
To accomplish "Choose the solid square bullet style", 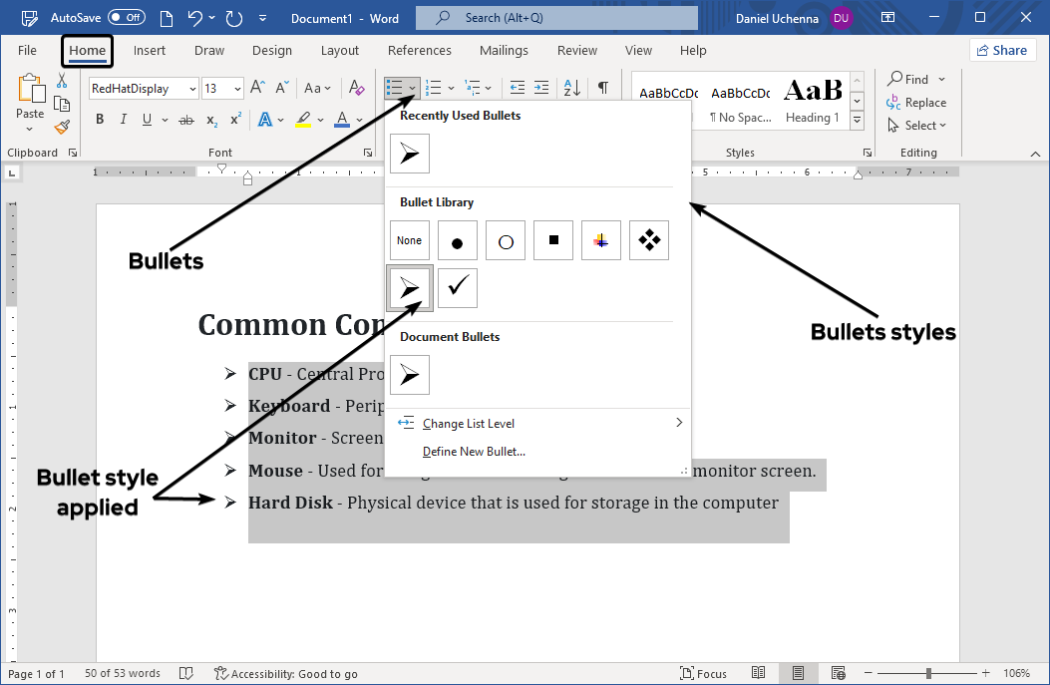I will [553, 240].
